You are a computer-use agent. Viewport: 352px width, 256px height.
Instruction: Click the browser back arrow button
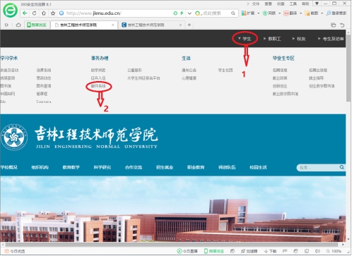pyautogui.click(x=25, y=13)
